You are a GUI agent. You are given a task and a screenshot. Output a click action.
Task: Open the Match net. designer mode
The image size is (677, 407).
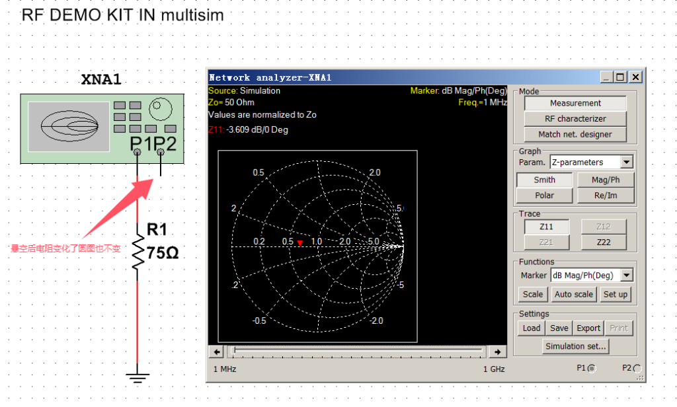click(x=575, y=134)
